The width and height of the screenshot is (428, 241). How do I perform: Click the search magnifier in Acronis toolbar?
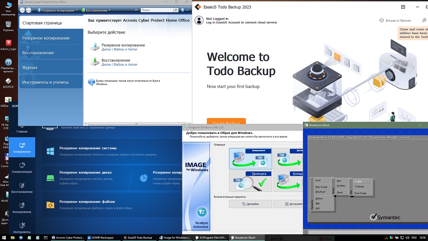tap(176, 10)
